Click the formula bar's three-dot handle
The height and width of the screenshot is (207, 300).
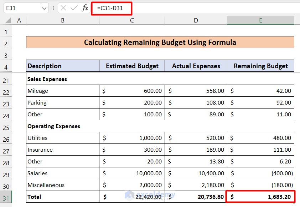53,8
